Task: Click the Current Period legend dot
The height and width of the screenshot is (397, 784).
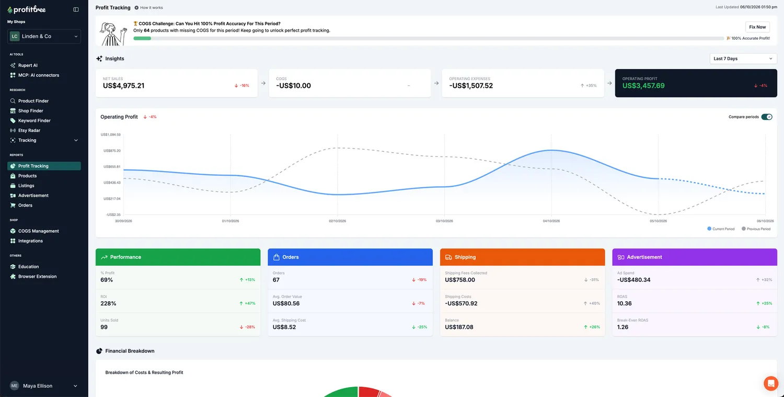Action: pos(709,229)
